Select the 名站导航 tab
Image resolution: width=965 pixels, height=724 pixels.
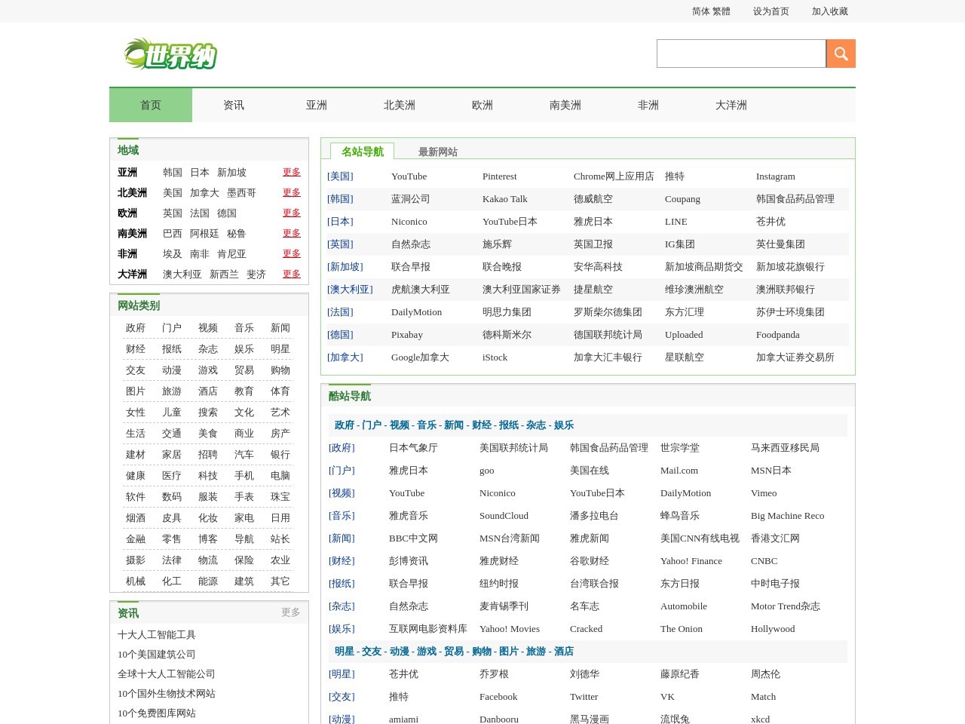click(x=363, y=151)
